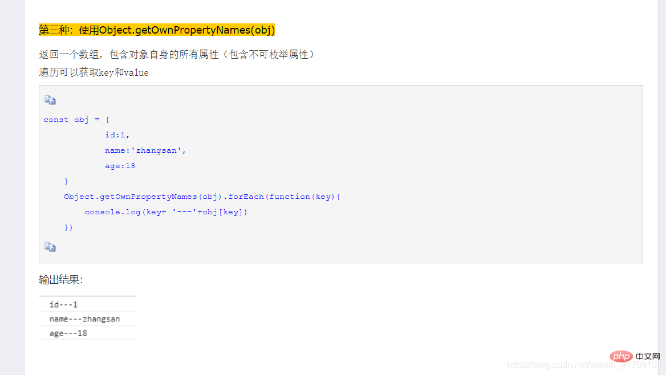Click the closing '})' code line
The height and width of the screenshot is (375, 666).
click(x=68, y=227)
